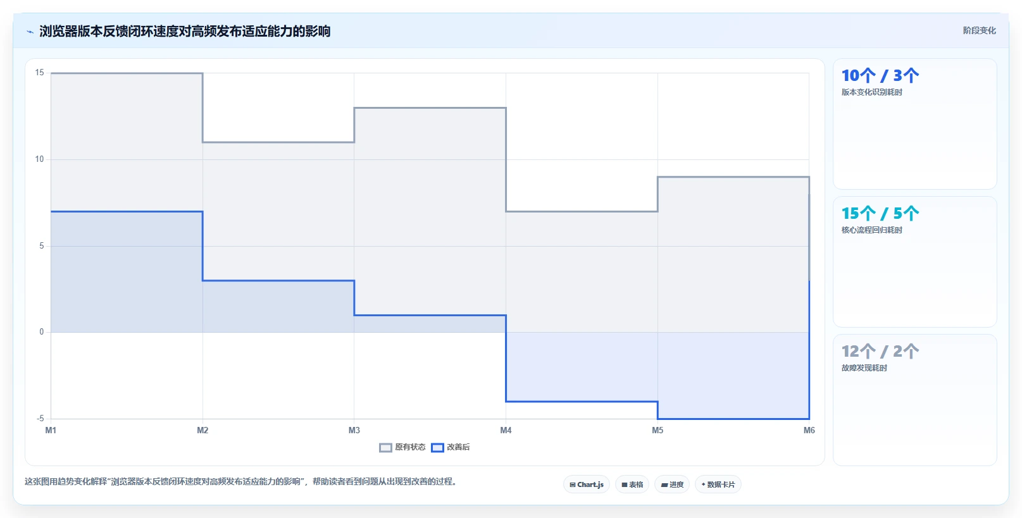Toggle the 改善后 legend entry
This screenshot has width=1022, height=518.
[x=451, y=447]
